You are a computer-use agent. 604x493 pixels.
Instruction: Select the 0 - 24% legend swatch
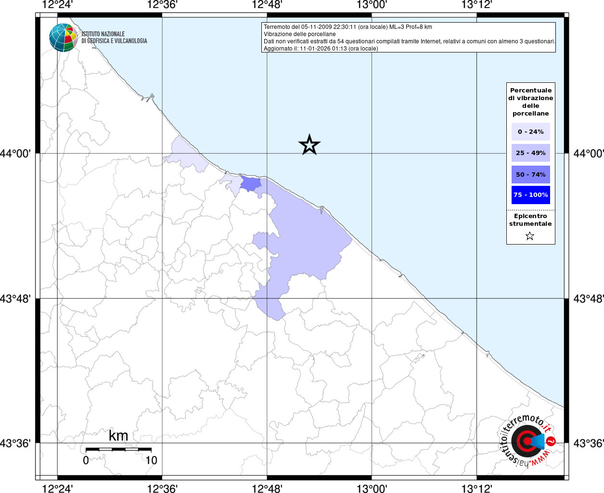(531, 131)
